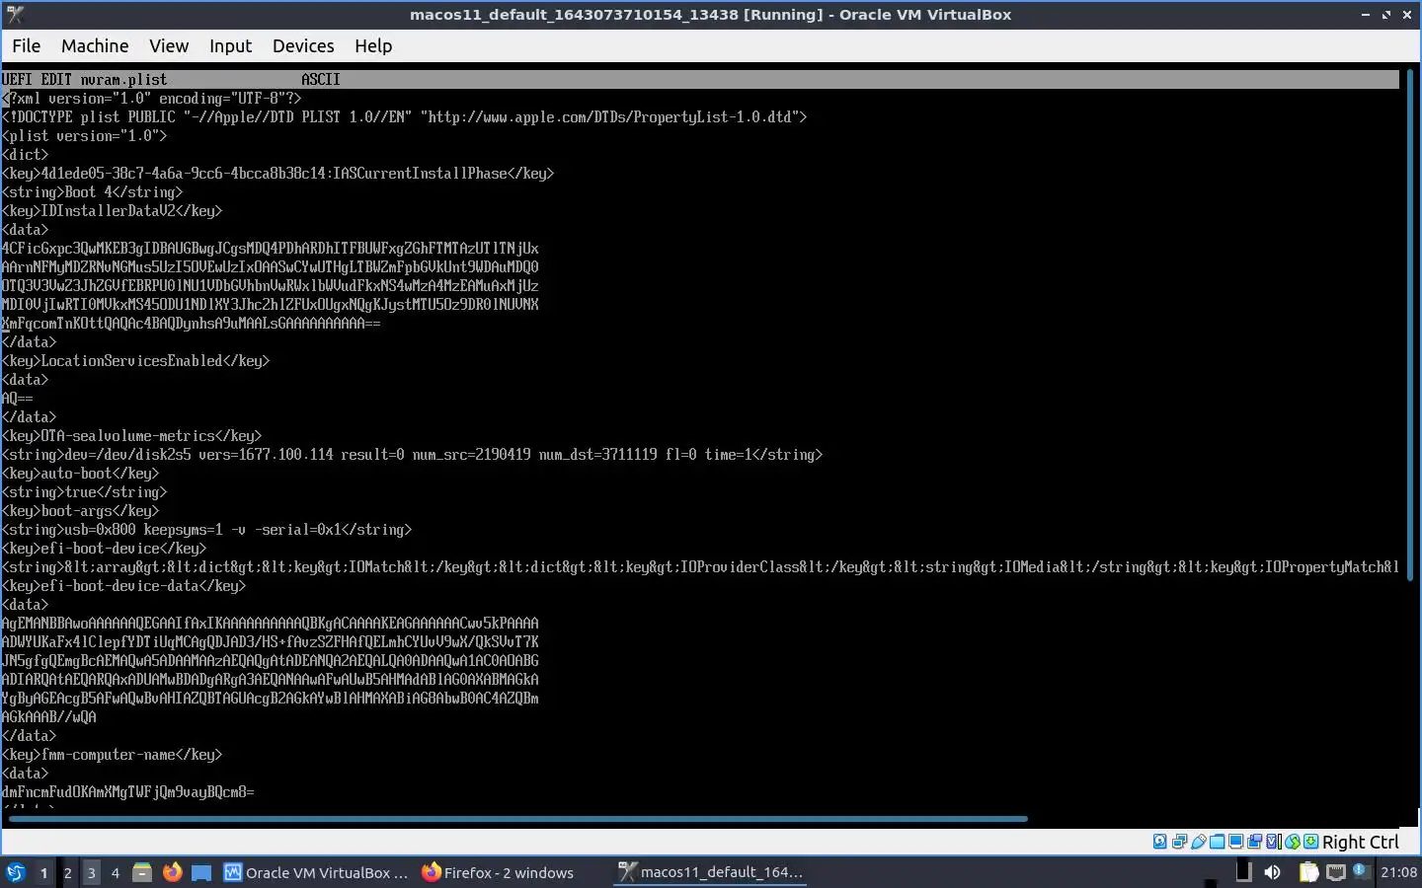Click the shared folders status icon

[1218, 842]
